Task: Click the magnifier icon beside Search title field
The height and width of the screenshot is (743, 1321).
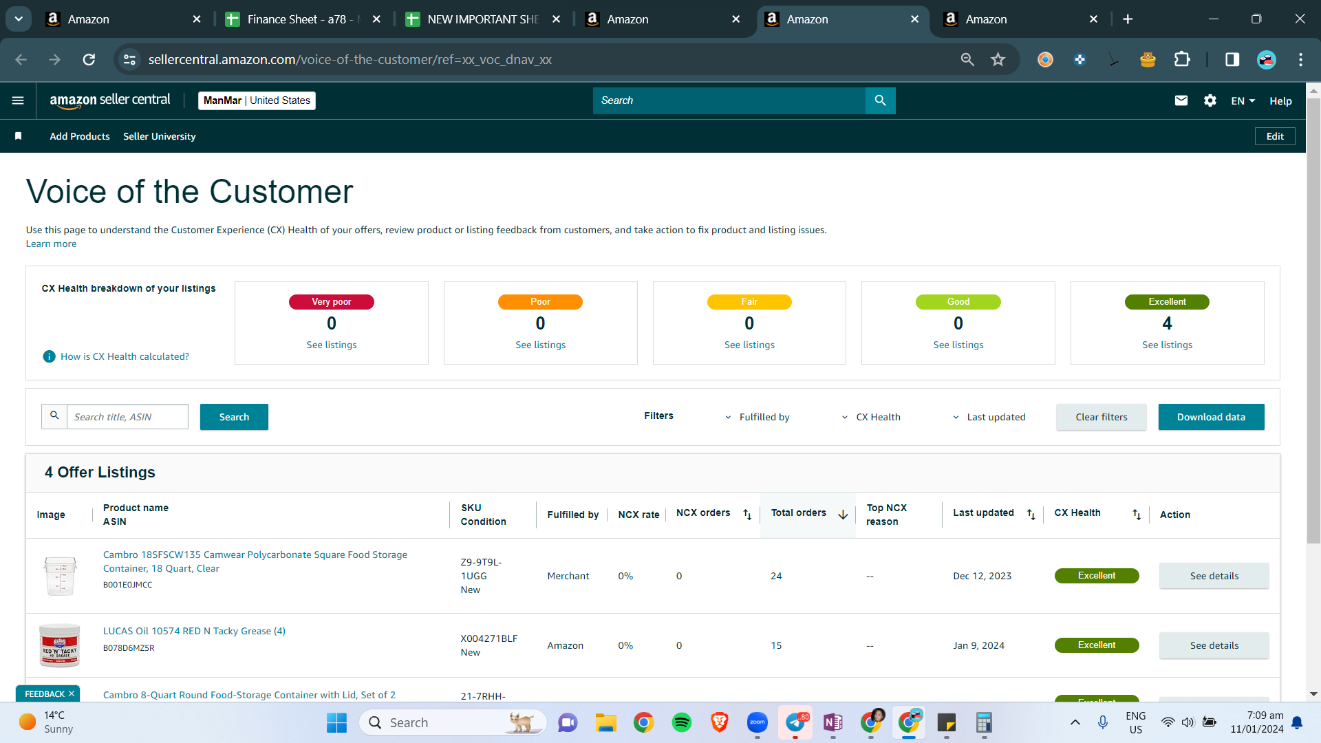Action: point(54,416)
